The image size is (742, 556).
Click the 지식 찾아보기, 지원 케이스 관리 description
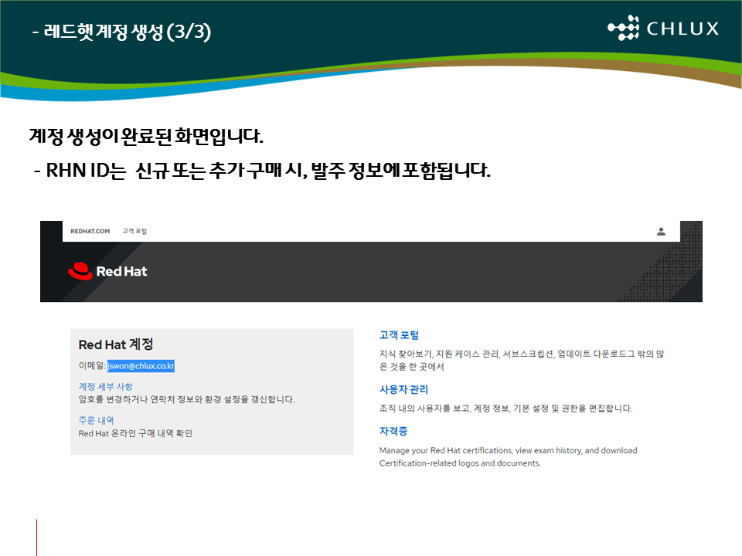522,361
